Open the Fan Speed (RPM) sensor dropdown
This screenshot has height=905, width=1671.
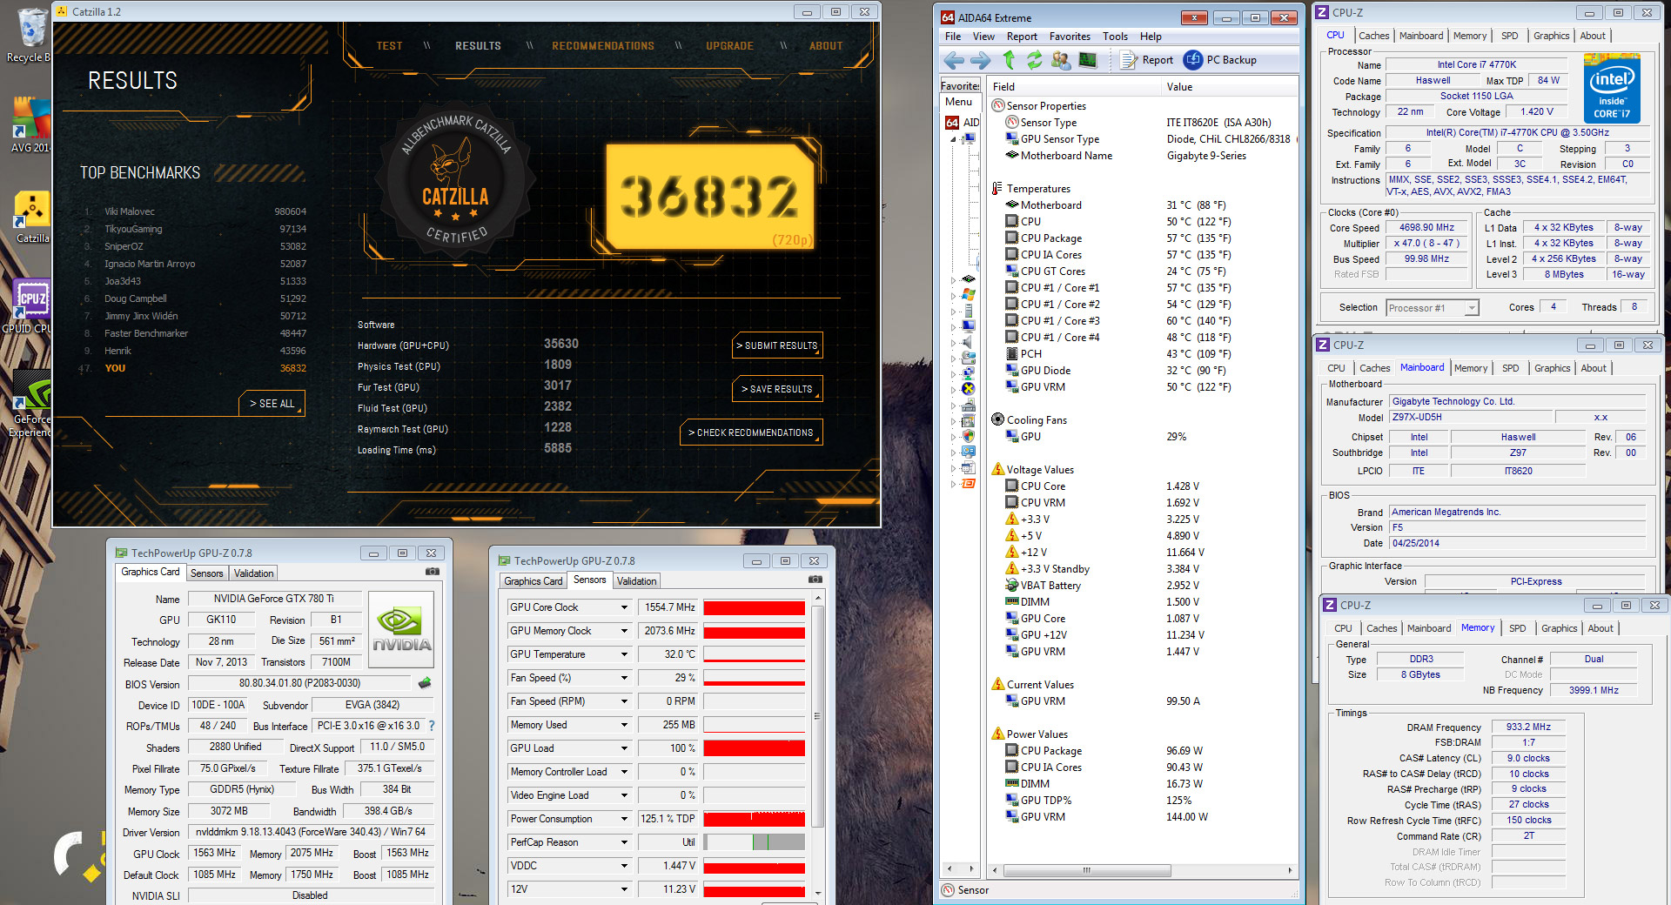pyautogui.click(x=624, y=701)
